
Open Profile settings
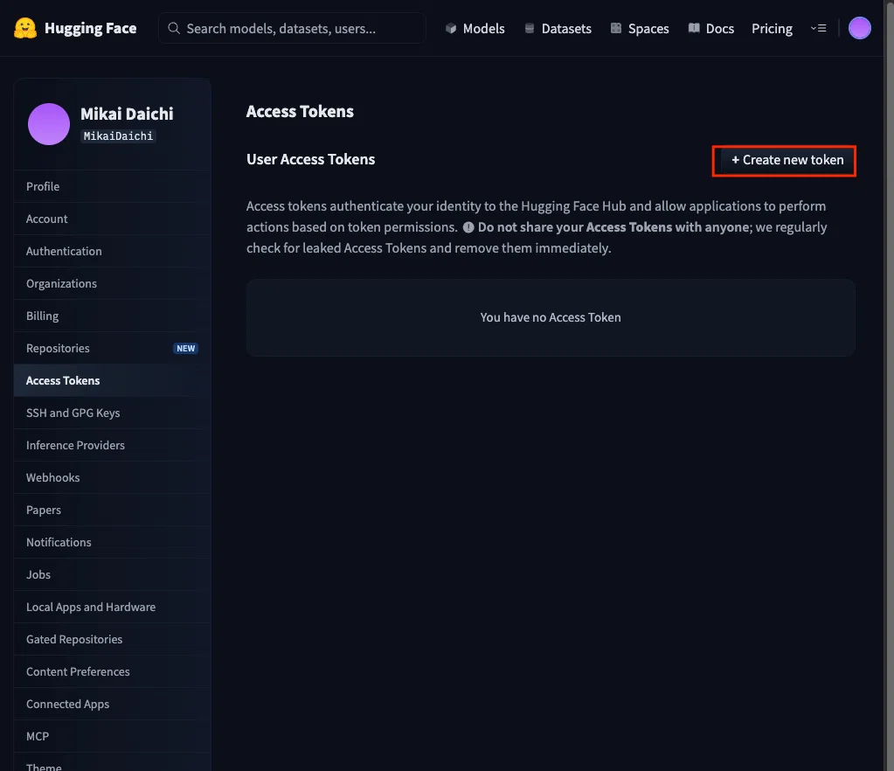click(x=113, y=186)
